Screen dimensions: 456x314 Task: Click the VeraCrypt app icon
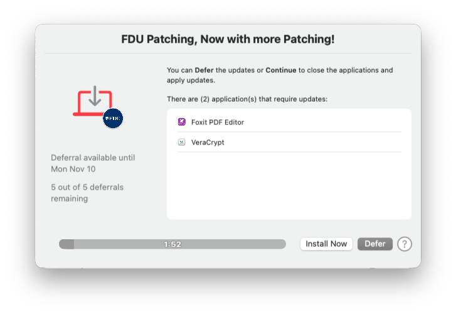(181, 142)
